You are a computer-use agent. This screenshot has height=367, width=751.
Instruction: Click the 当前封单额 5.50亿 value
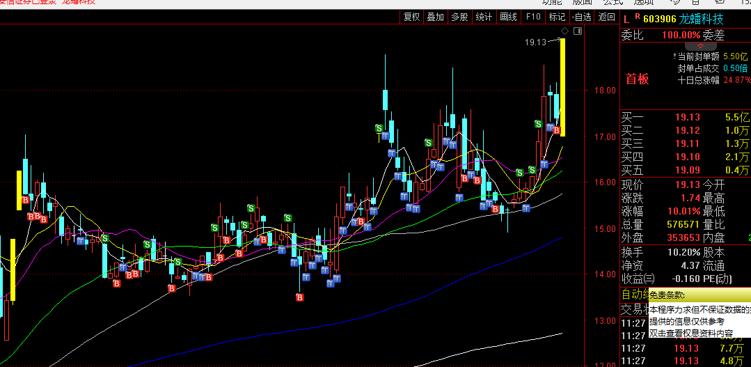tap(735, 56)
